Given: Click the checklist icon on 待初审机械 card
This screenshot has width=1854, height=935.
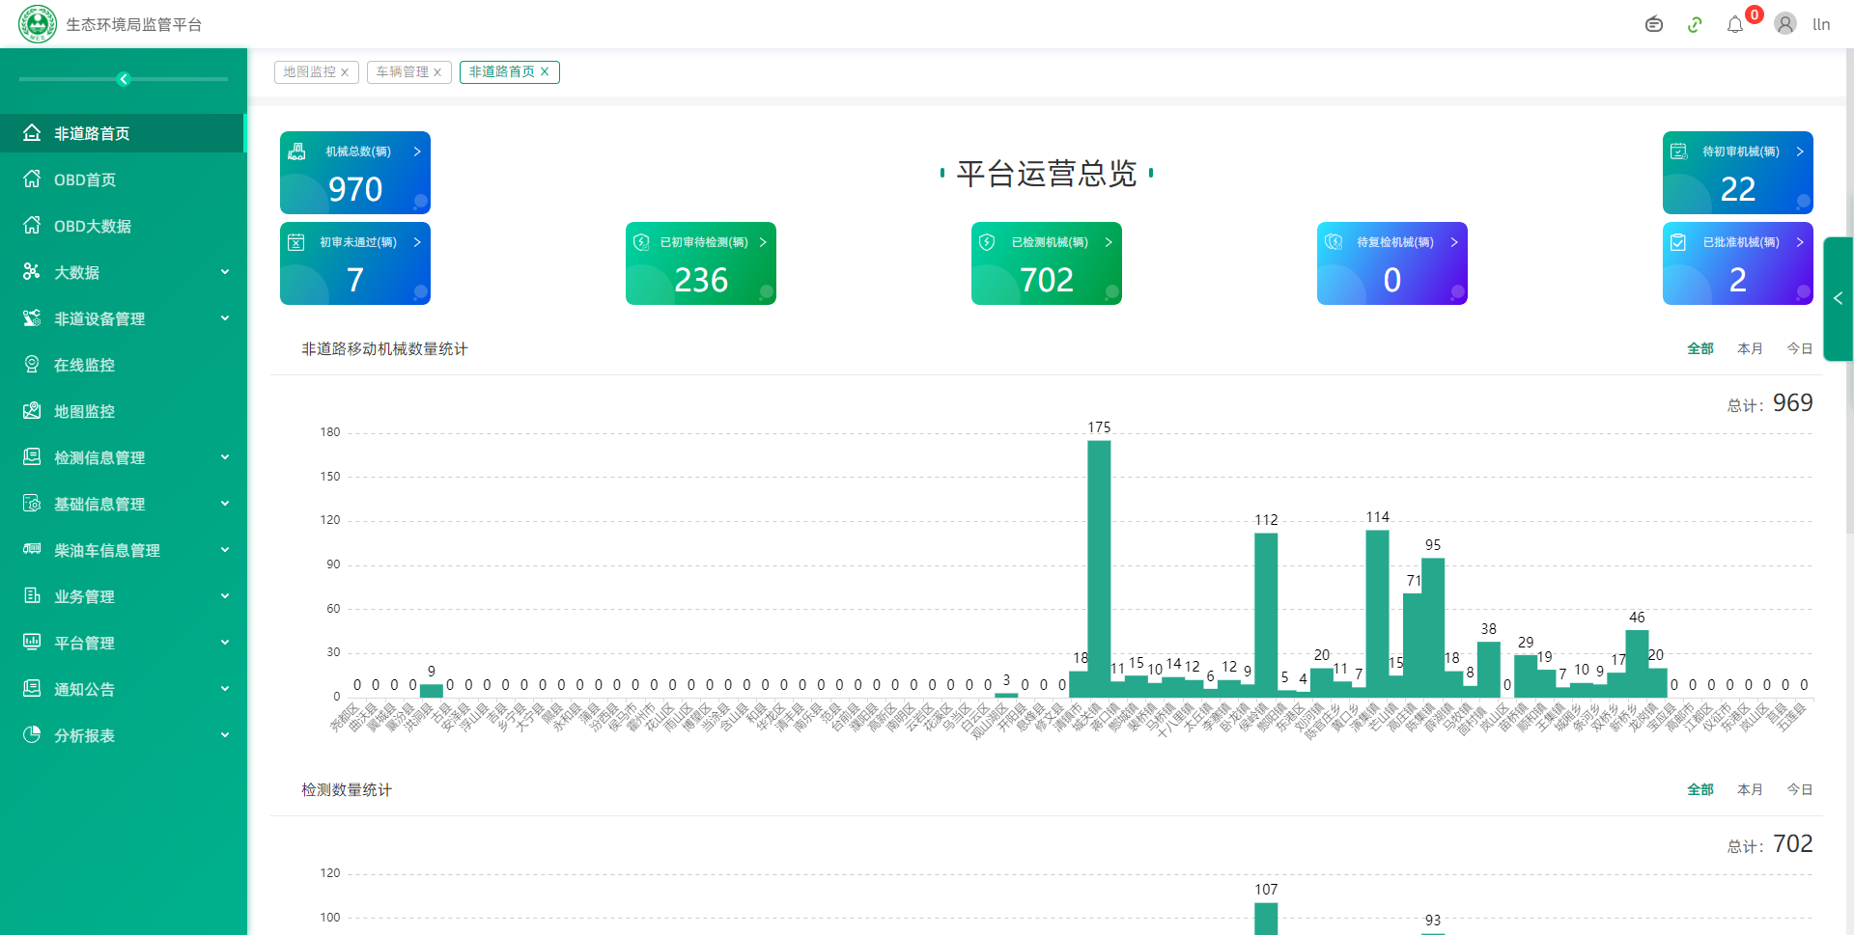Looking at the screenshot, I should (1679, 151).
